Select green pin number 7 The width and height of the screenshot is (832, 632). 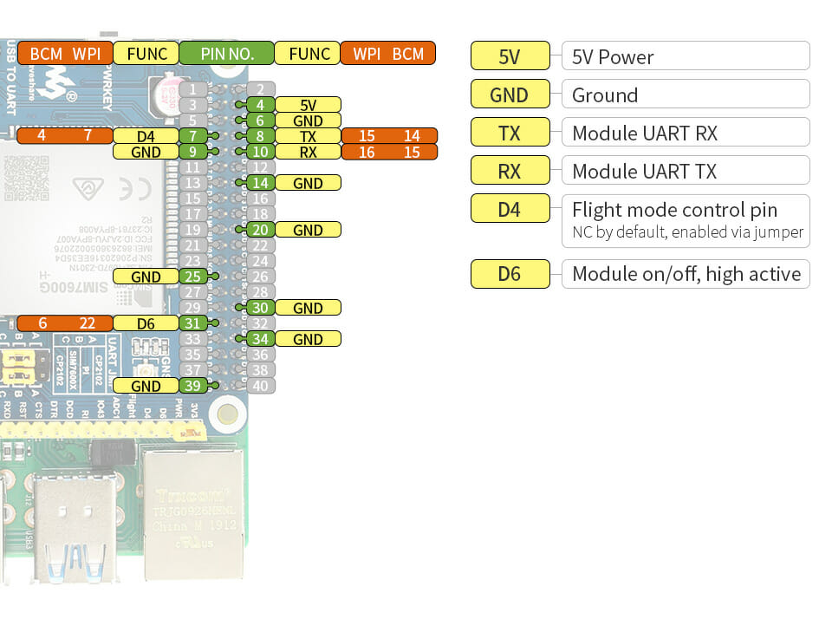tap(192, 136)
